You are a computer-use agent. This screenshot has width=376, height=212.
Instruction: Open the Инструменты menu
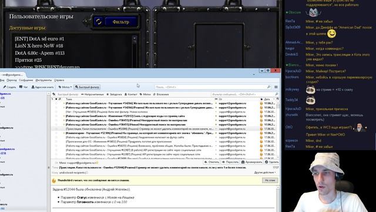43,80
